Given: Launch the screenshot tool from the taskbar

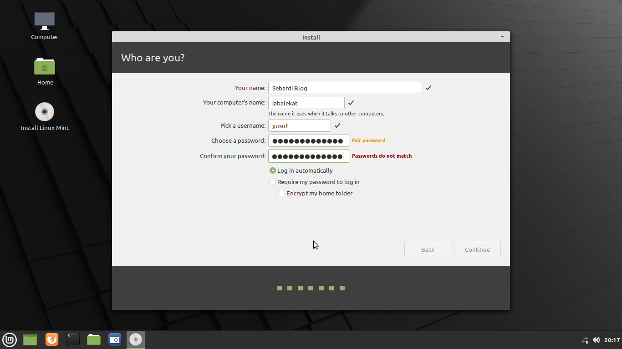Looking at the screenshot, I should coord(114,339).
